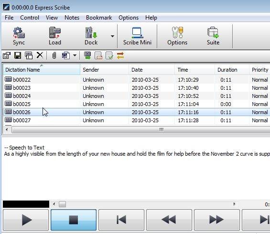The width and height of the screenshot is (270, 234).
Task: Click the 17:11:28 time cell
Action: click(188, 120)
